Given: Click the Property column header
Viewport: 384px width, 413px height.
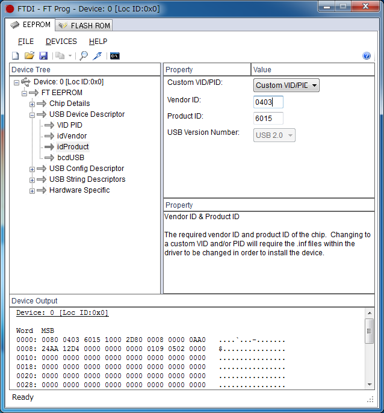Looking at the screenshot, I should point(207,70).
